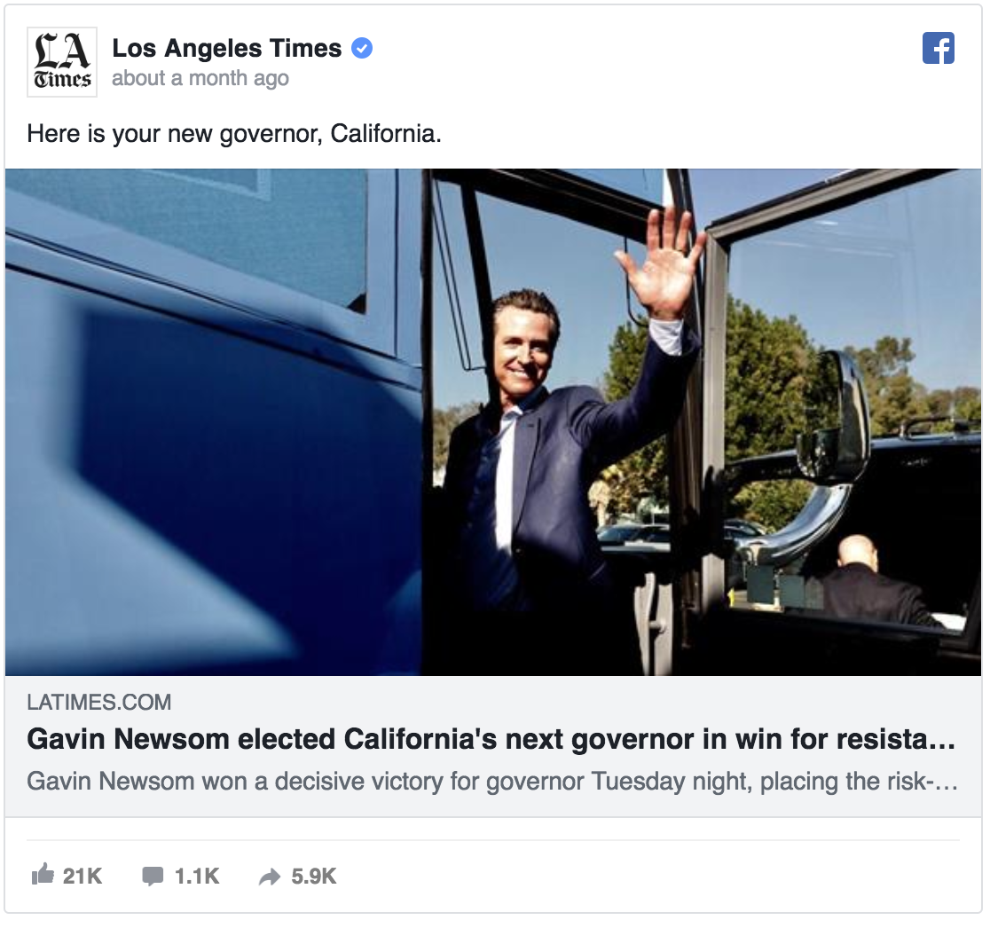Click the blue verified checkmark badge
Image resolution: width=990 pixels, height=928 pixels.
[362, 48]
